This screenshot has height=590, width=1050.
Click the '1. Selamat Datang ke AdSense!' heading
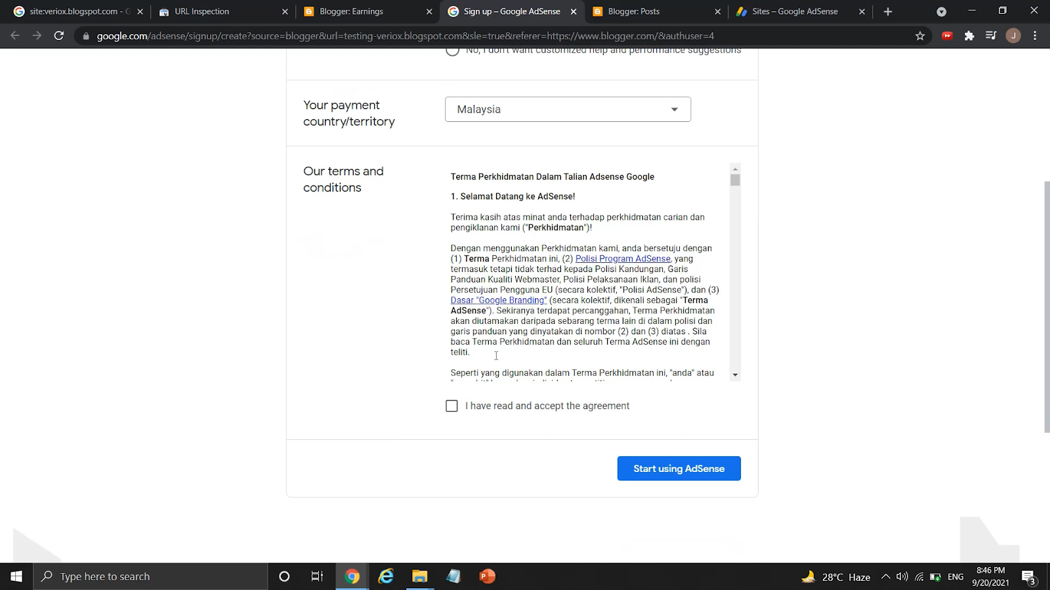click(513, 196)
